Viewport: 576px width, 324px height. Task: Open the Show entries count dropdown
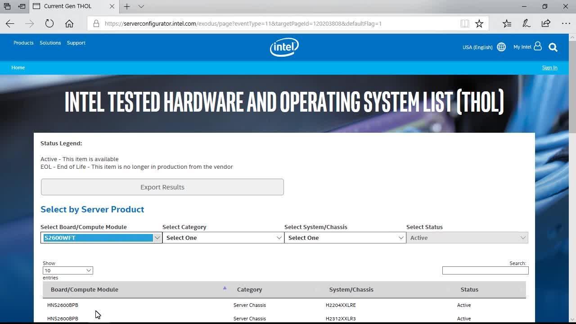pyautogui.click(x=67, y=270)
